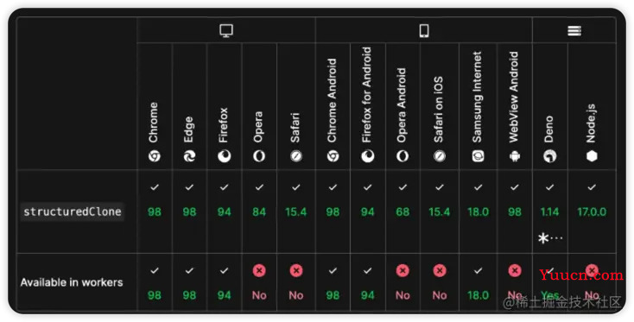Screen dimensions: 634x322
Task: Select the Chrome browser logo icon
Action: point(155,156)
